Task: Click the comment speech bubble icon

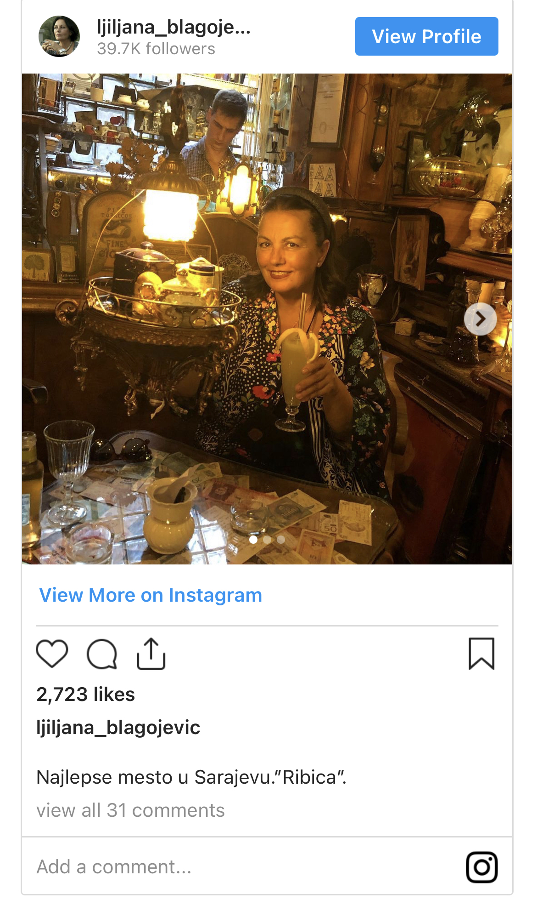Action: click(102, 654)
